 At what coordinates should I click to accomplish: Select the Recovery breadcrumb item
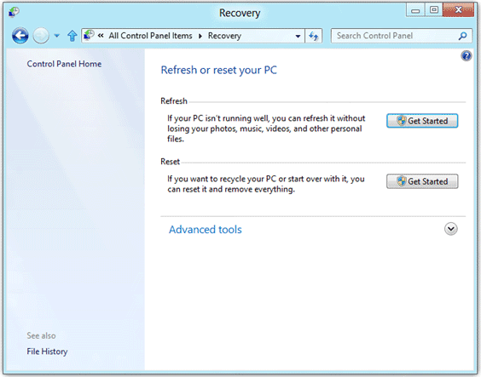click(224, 36)
